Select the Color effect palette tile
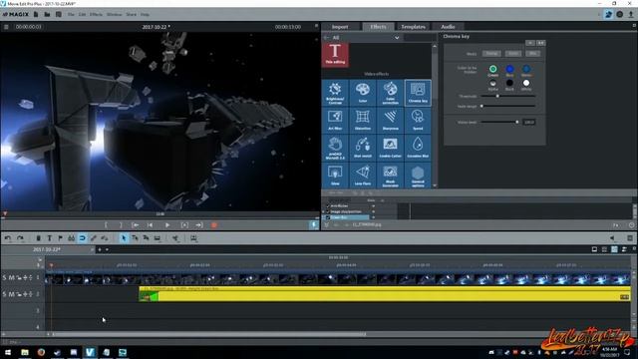The height and width of the screenshot is (359, 638). tap(363, 93)
